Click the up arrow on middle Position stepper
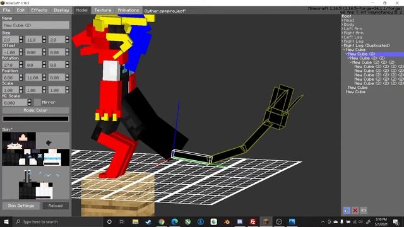The width and height of the screenshot is (404, 227). click(44, 76)
